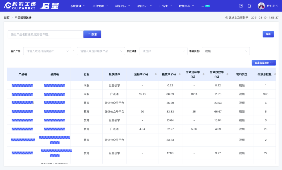Expand the 平台管理 menu
Image resolution: width=282 pixels, height=170 pixels.
[100, 6]
